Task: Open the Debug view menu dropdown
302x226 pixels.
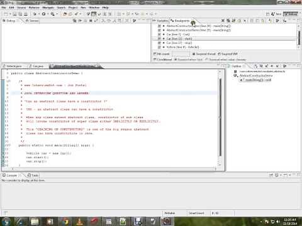Action: [x=135, y=21]
